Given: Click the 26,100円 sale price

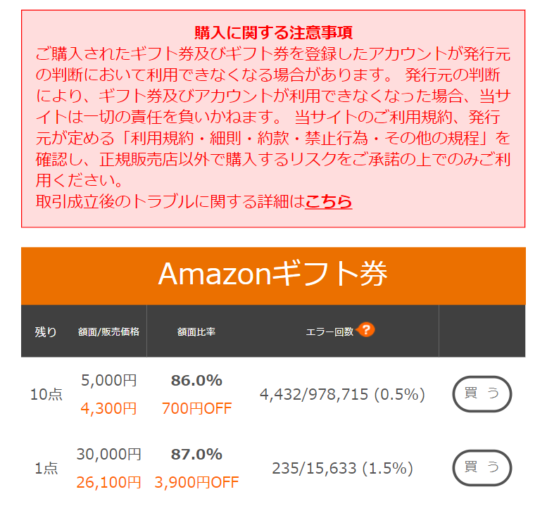Looking at the screenshot, I should coord(108,482).
